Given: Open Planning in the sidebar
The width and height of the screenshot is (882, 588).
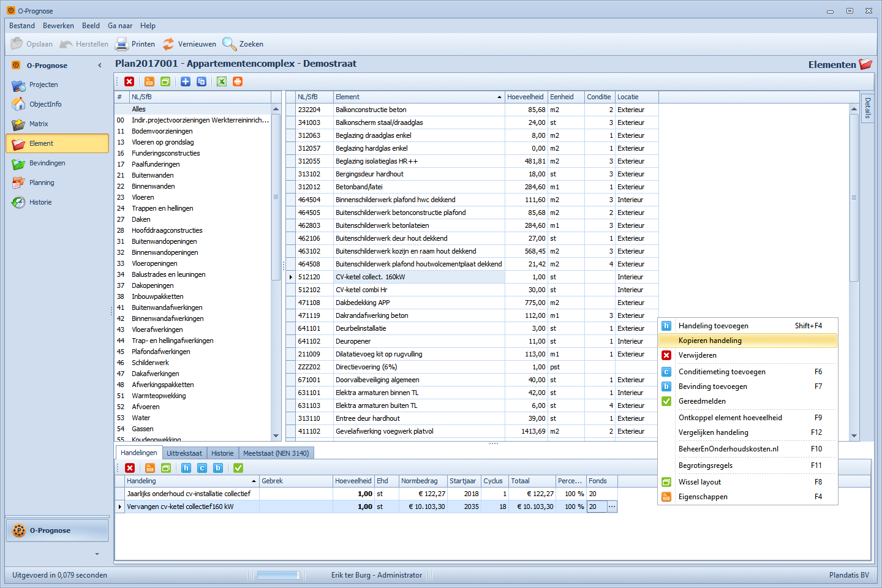Looking at the screenshot, I should 57,183.
